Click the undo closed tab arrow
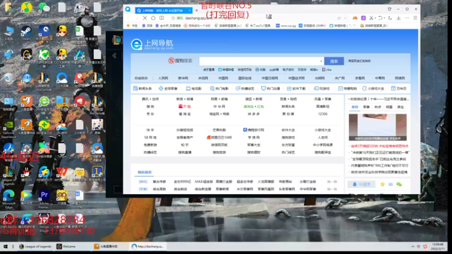 (x=380, y=18)
